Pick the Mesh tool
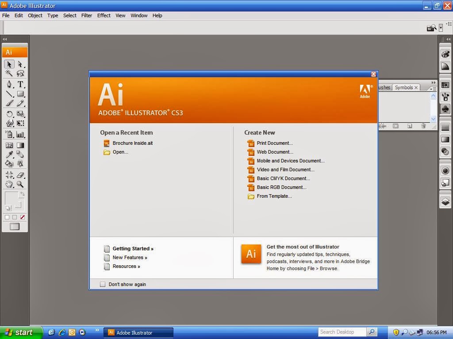Screen dimensions: 453x339 point(9,145)
